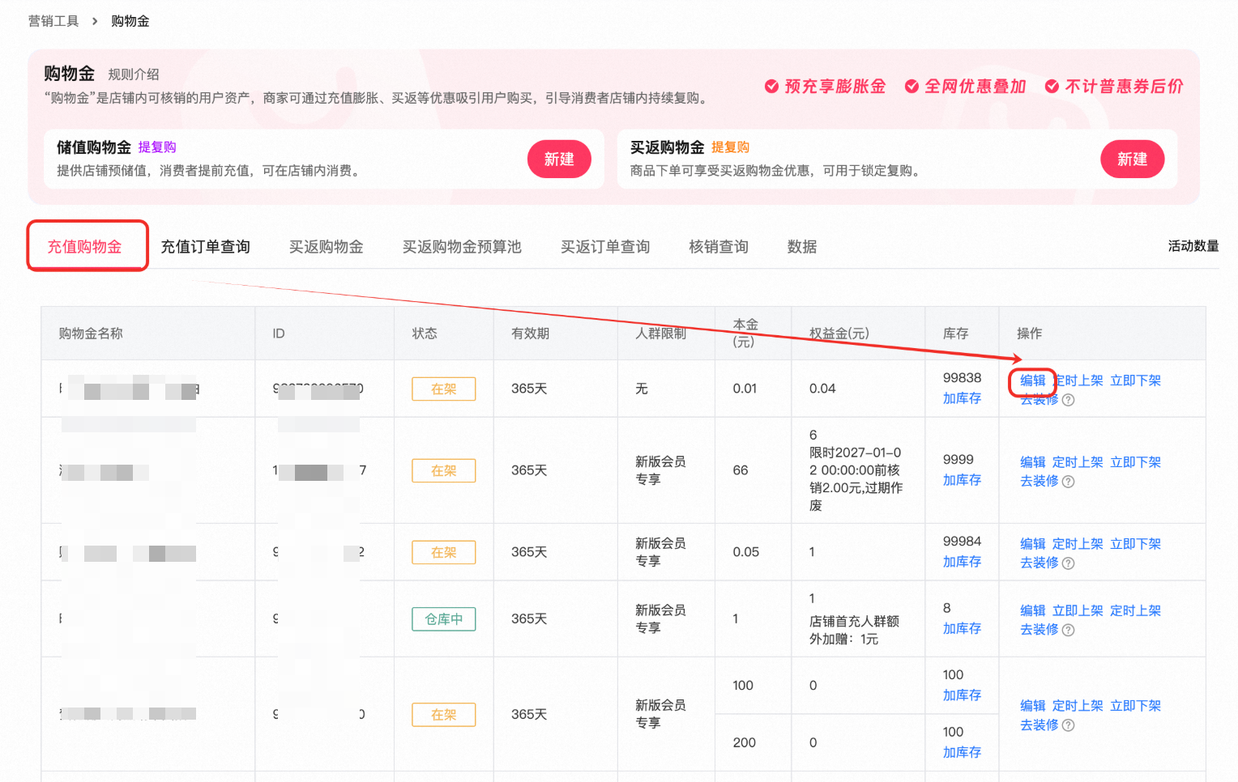Click 仓库中 status badge
Viewport: 1238px width, 782px height.
(443, 618)
